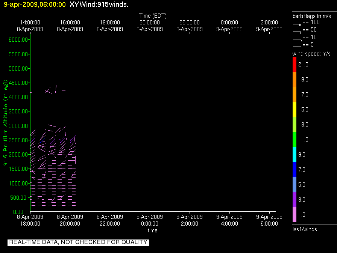Select the 2:00:00 9-Apr-2009 top axis label

coord(269,26)
